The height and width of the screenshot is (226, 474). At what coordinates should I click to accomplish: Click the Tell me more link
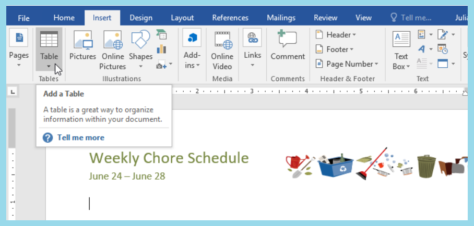[81, 137]
